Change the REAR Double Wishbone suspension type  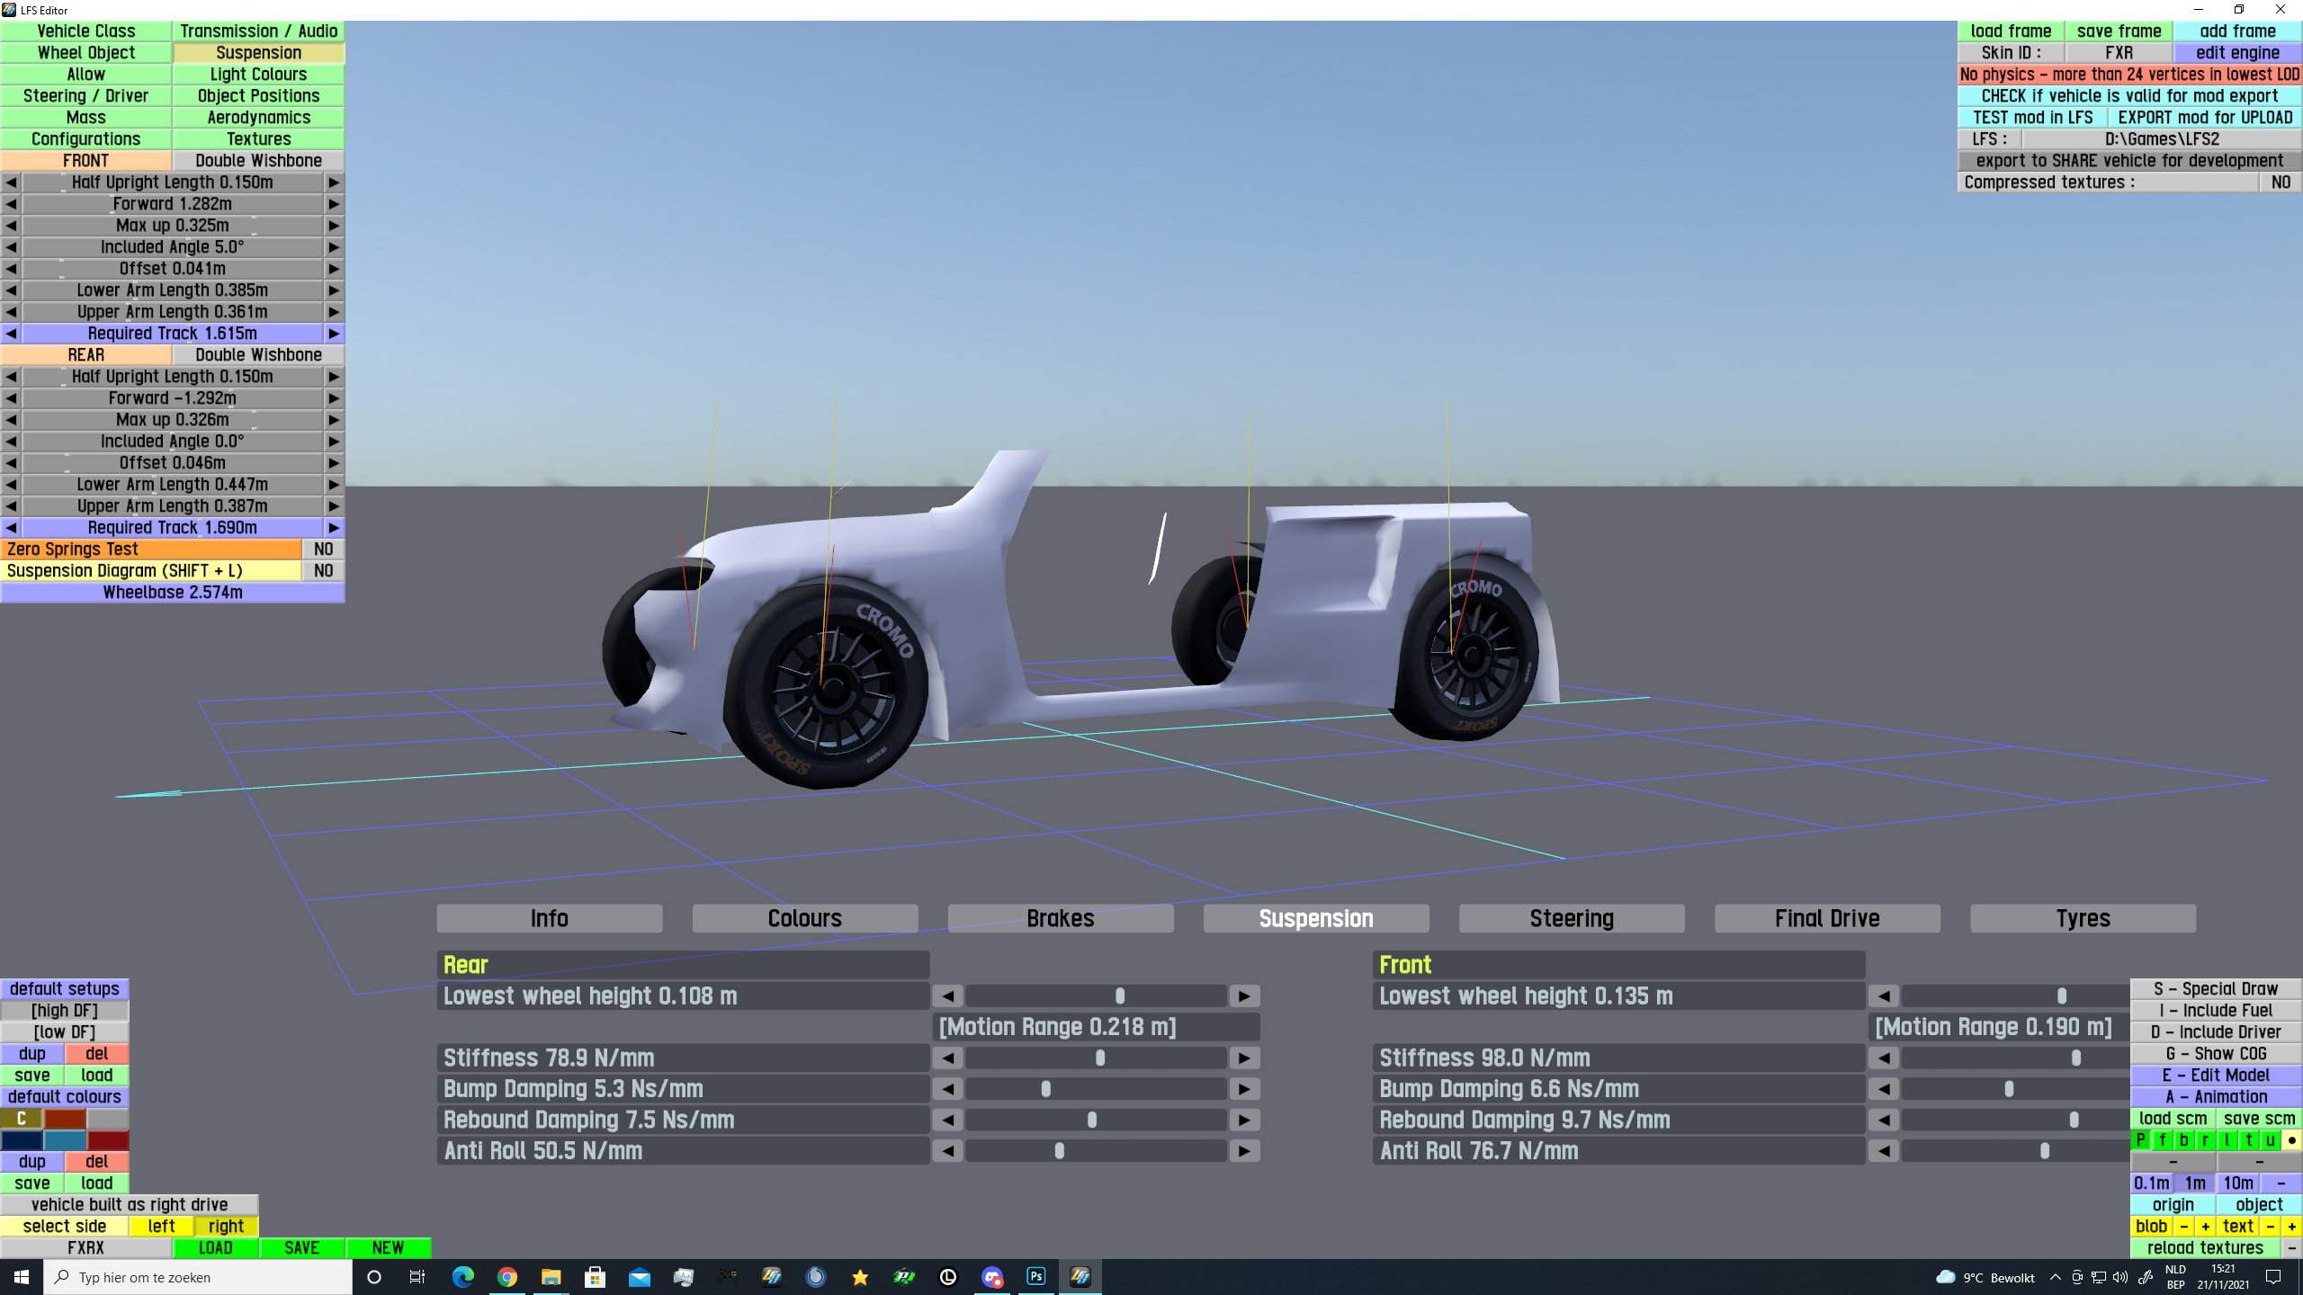pos(258,355)
